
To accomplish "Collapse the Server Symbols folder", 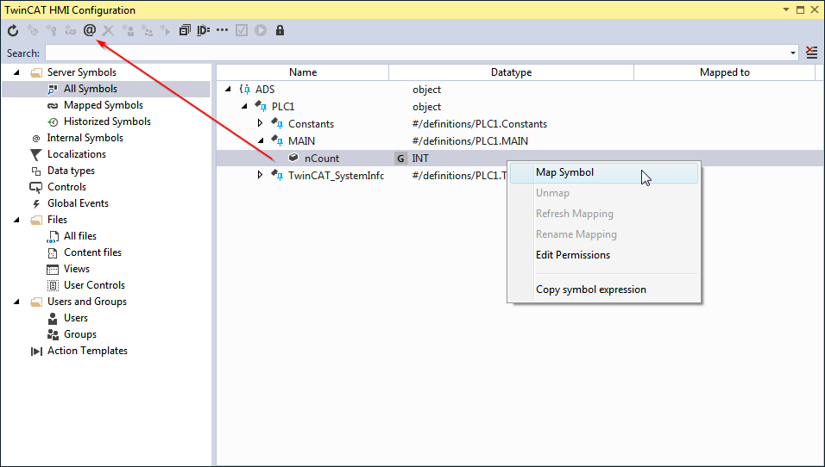I will coord(16,72).
